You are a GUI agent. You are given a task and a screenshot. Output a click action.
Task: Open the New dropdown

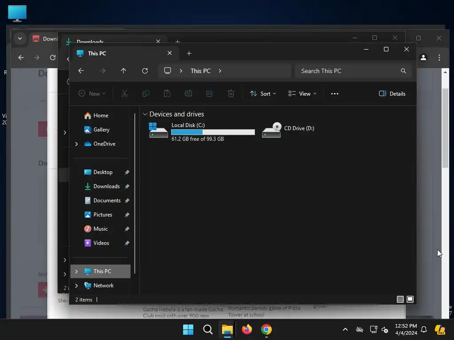(92, 94)
